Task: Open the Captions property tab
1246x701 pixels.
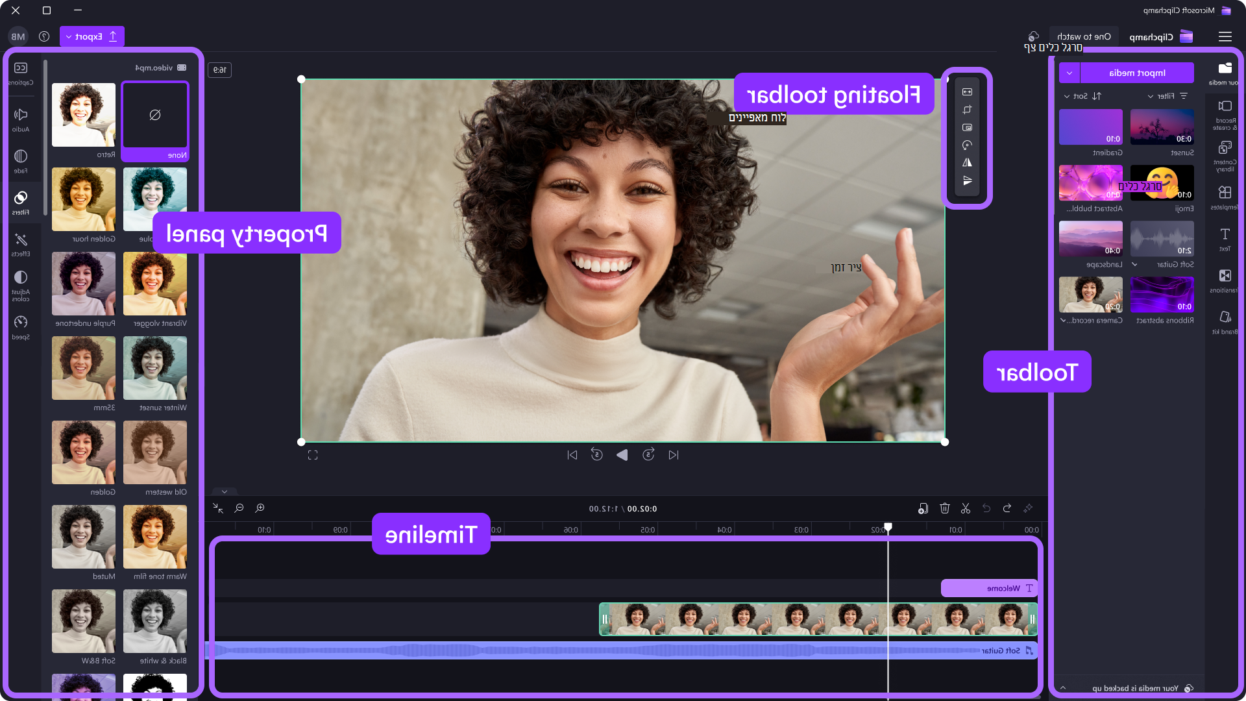Action: (21, 73)
